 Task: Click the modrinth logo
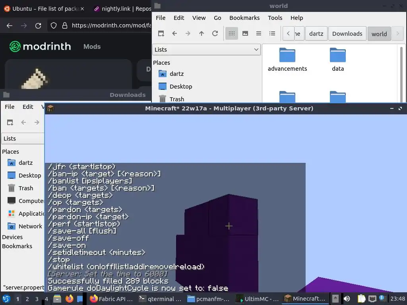40,46
